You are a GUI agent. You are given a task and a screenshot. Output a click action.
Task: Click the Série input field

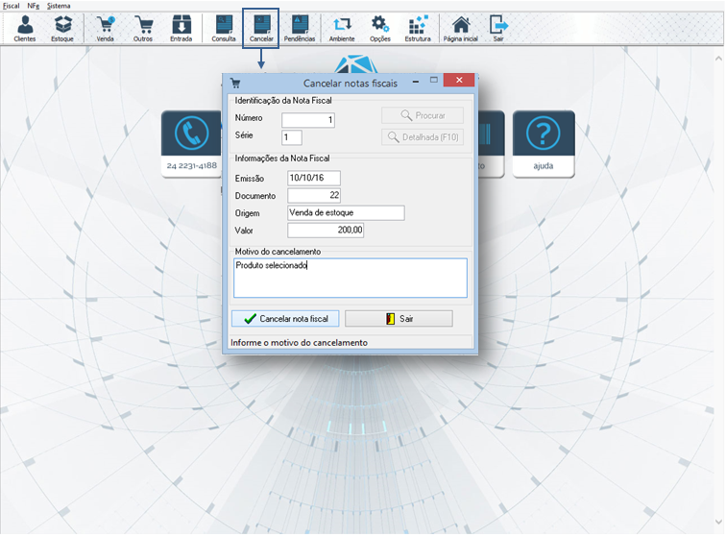click(292, 137)
